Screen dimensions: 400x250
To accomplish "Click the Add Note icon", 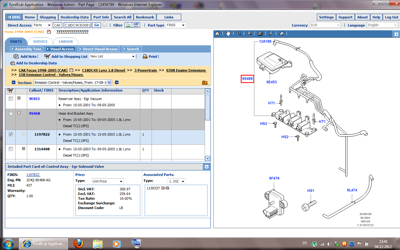I will pyautogui.click(x=16, y=57).
